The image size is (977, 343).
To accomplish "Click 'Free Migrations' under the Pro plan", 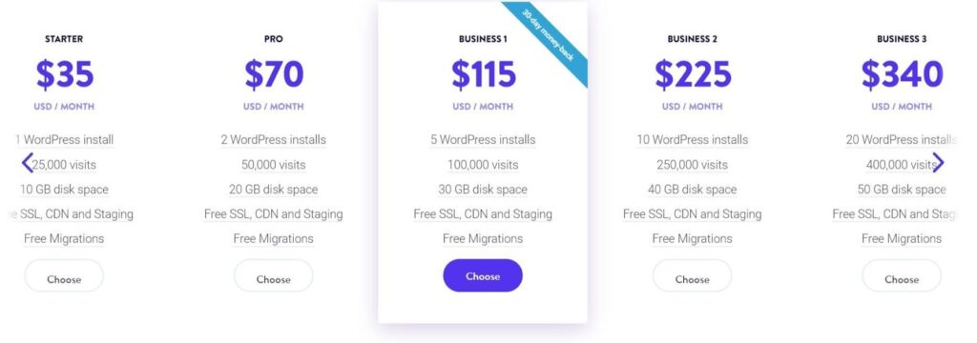I will (274, 238).
